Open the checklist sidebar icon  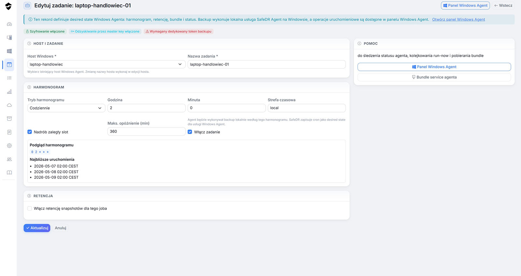tap(9, 78)
